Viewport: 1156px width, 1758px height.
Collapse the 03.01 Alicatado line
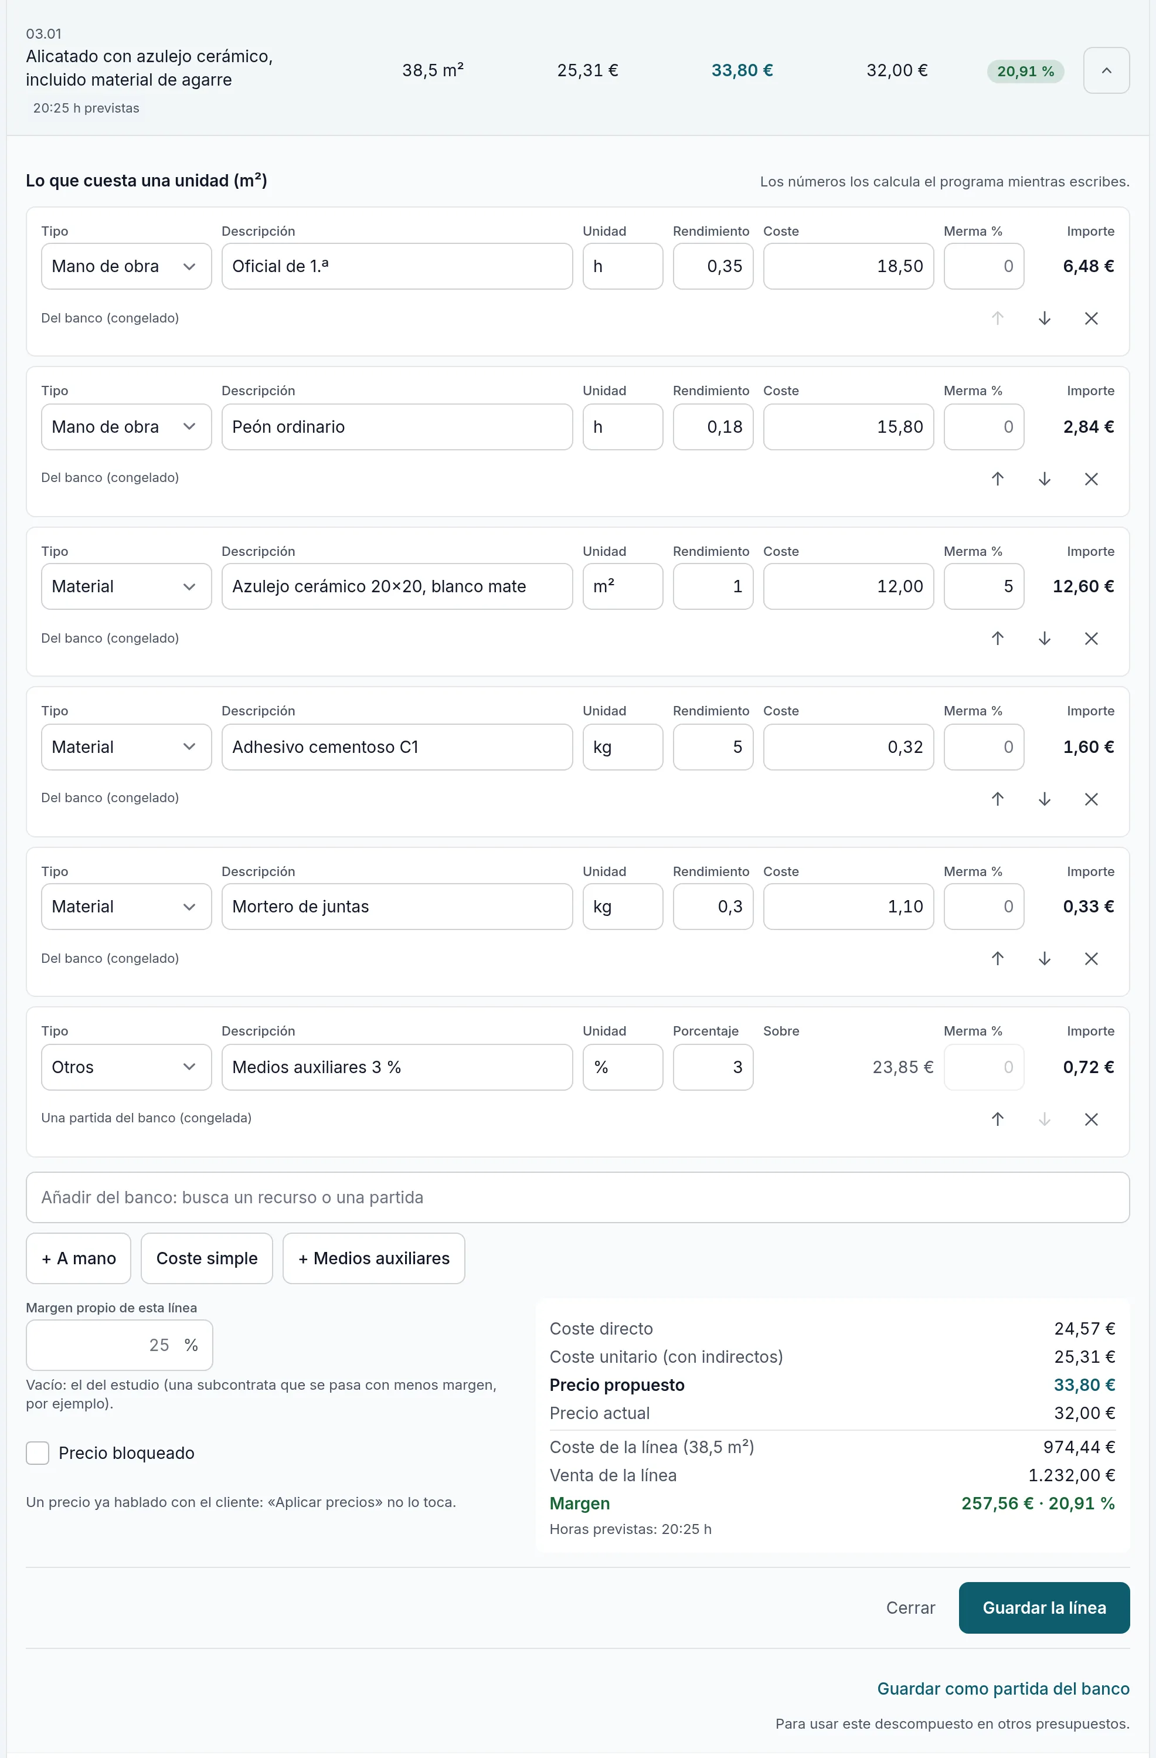click(1106, 70)
